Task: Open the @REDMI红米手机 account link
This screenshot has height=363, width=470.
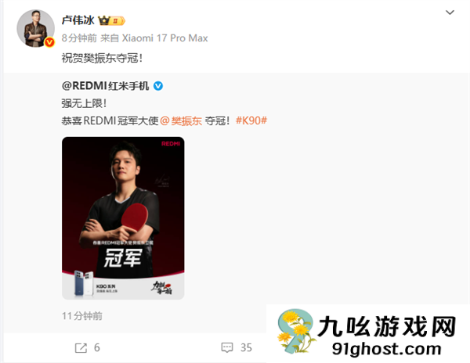Action: [x=105, y=86]
